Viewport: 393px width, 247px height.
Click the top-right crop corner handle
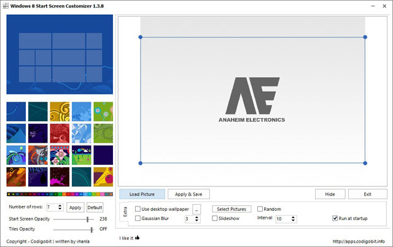(365, 37)
